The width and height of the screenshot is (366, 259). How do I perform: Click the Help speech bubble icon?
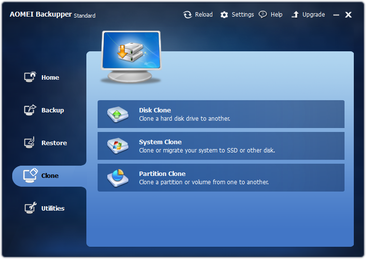point(263,15)
